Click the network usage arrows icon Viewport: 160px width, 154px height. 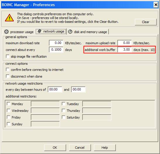(x=39, y=31)
